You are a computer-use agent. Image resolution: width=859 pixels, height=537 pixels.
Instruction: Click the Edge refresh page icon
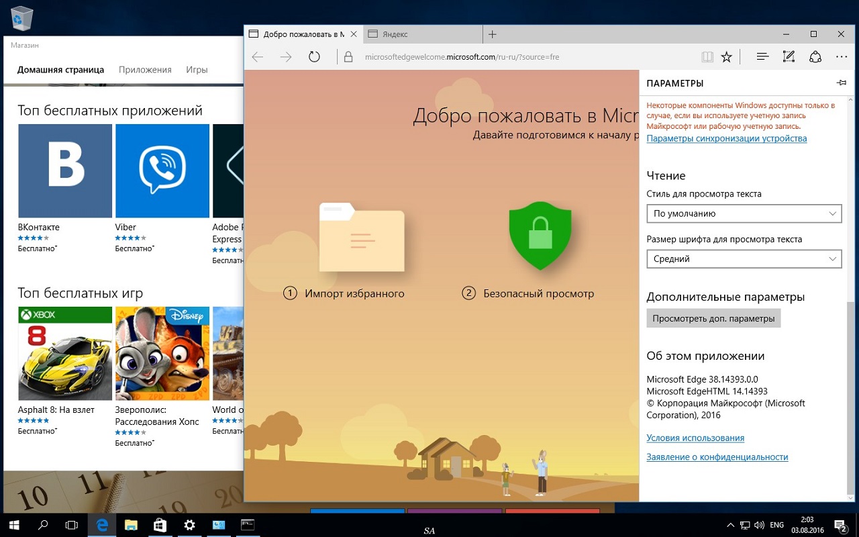[314, 57]
